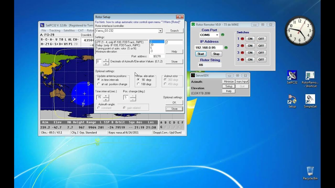Turn switch 2 ON
Screen dimensions: 335x188
click(x=250, y=46)
